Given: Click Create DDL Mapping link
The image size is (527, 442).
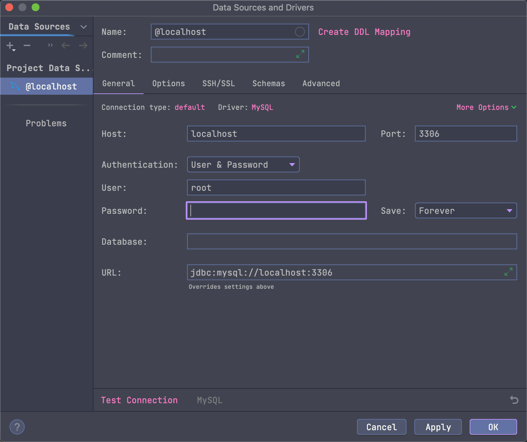Looking at the screenshot, I should click(364, 32).
